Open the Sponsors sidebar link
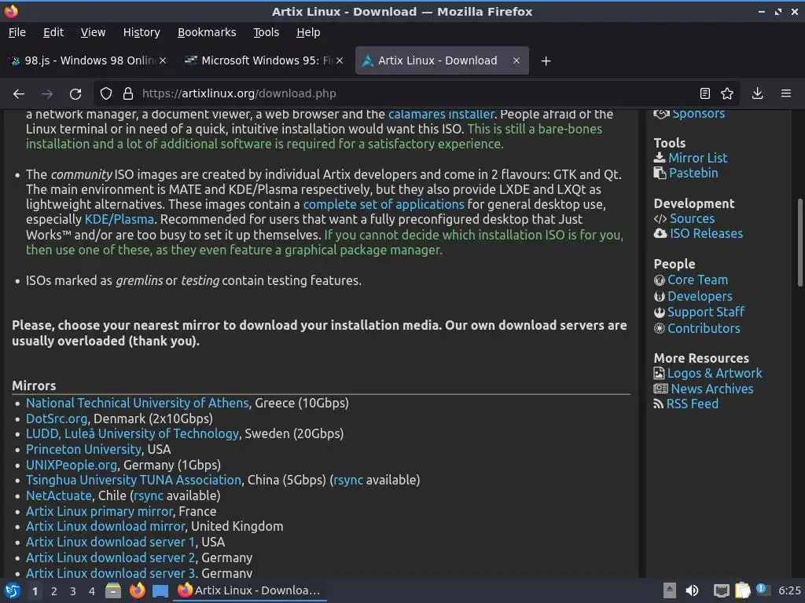The width and height of the screenshot is (805, 603). 698,114
